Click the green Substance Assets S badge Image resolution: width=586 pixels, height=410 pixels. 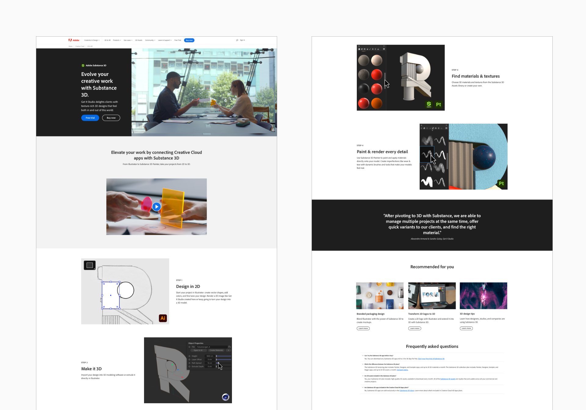[x=429, y=104]
